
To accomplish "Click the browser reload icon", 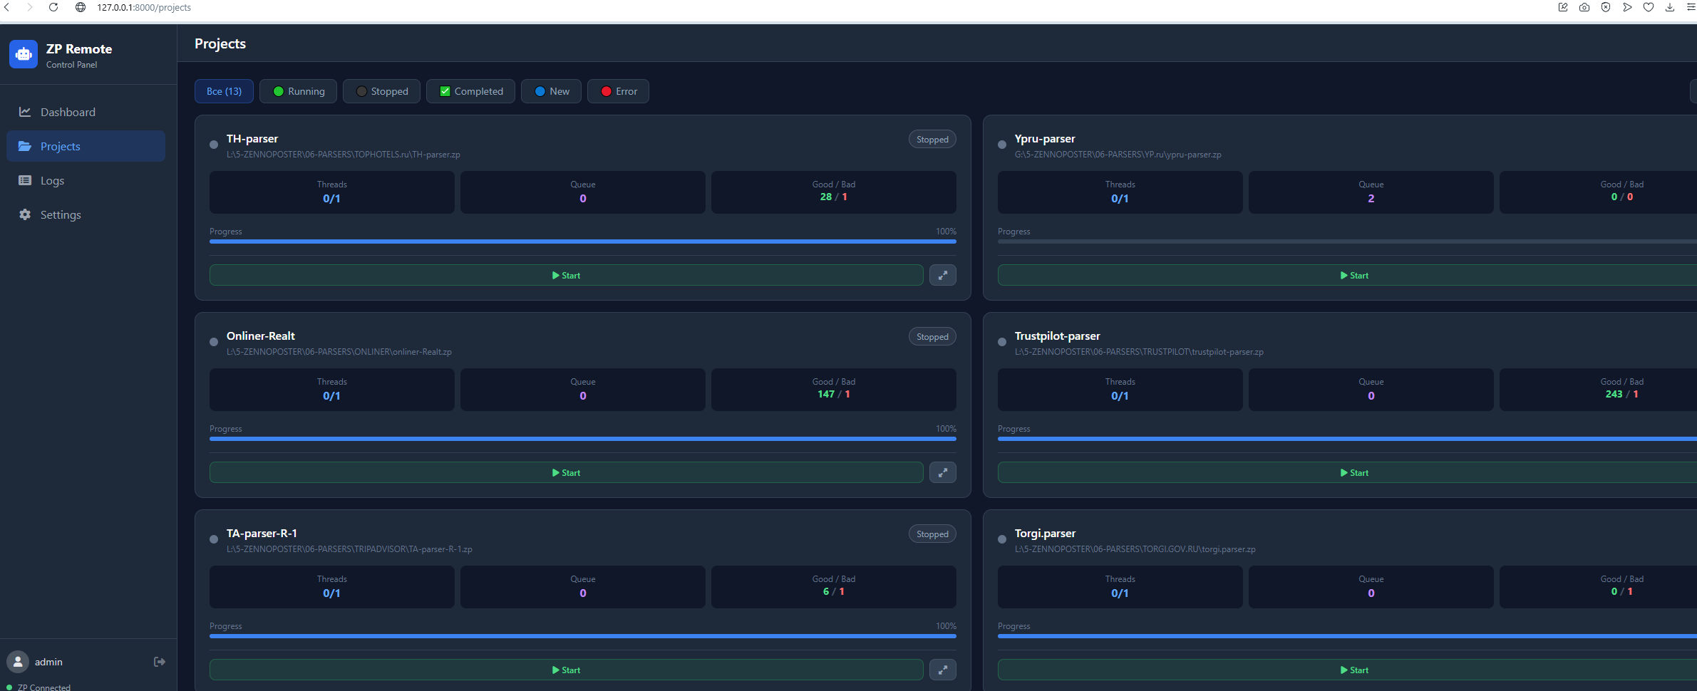I will [53, 7].
